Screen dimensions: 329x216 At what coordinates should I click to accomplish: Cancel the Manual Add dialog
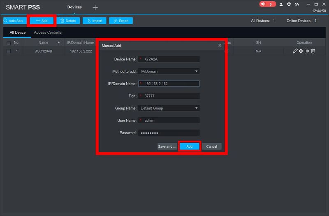pos(211,146)
